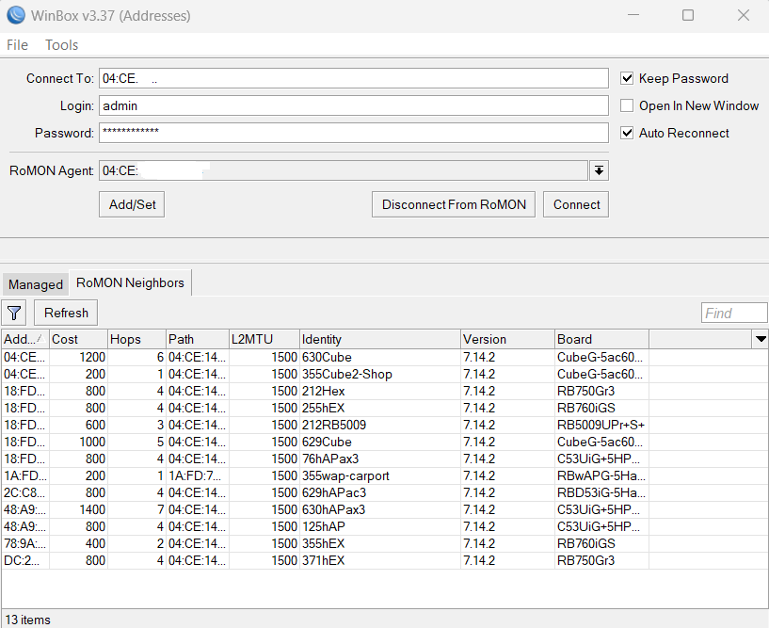Select the 255hEX neighbor row
Viewport: 769px width, 628px height.
[x=384, y=409]
